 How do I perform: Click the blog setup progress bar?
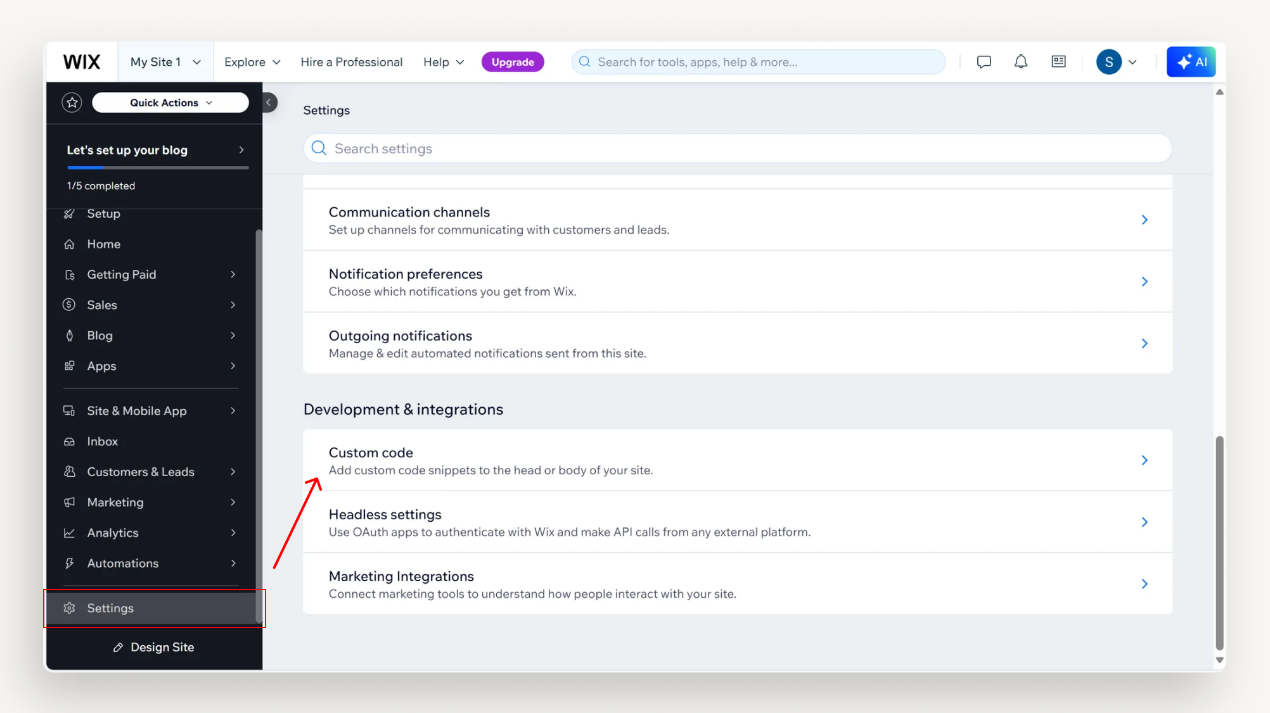(x=158, y=168)
